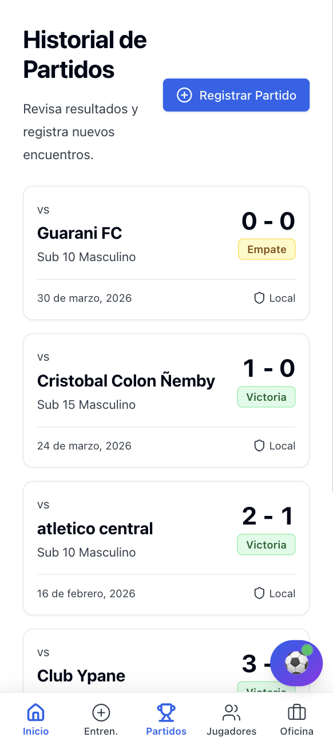Click the Historial de Partidos heading
This screenshot has height=749, width=333.
click(x=85, y=54)
